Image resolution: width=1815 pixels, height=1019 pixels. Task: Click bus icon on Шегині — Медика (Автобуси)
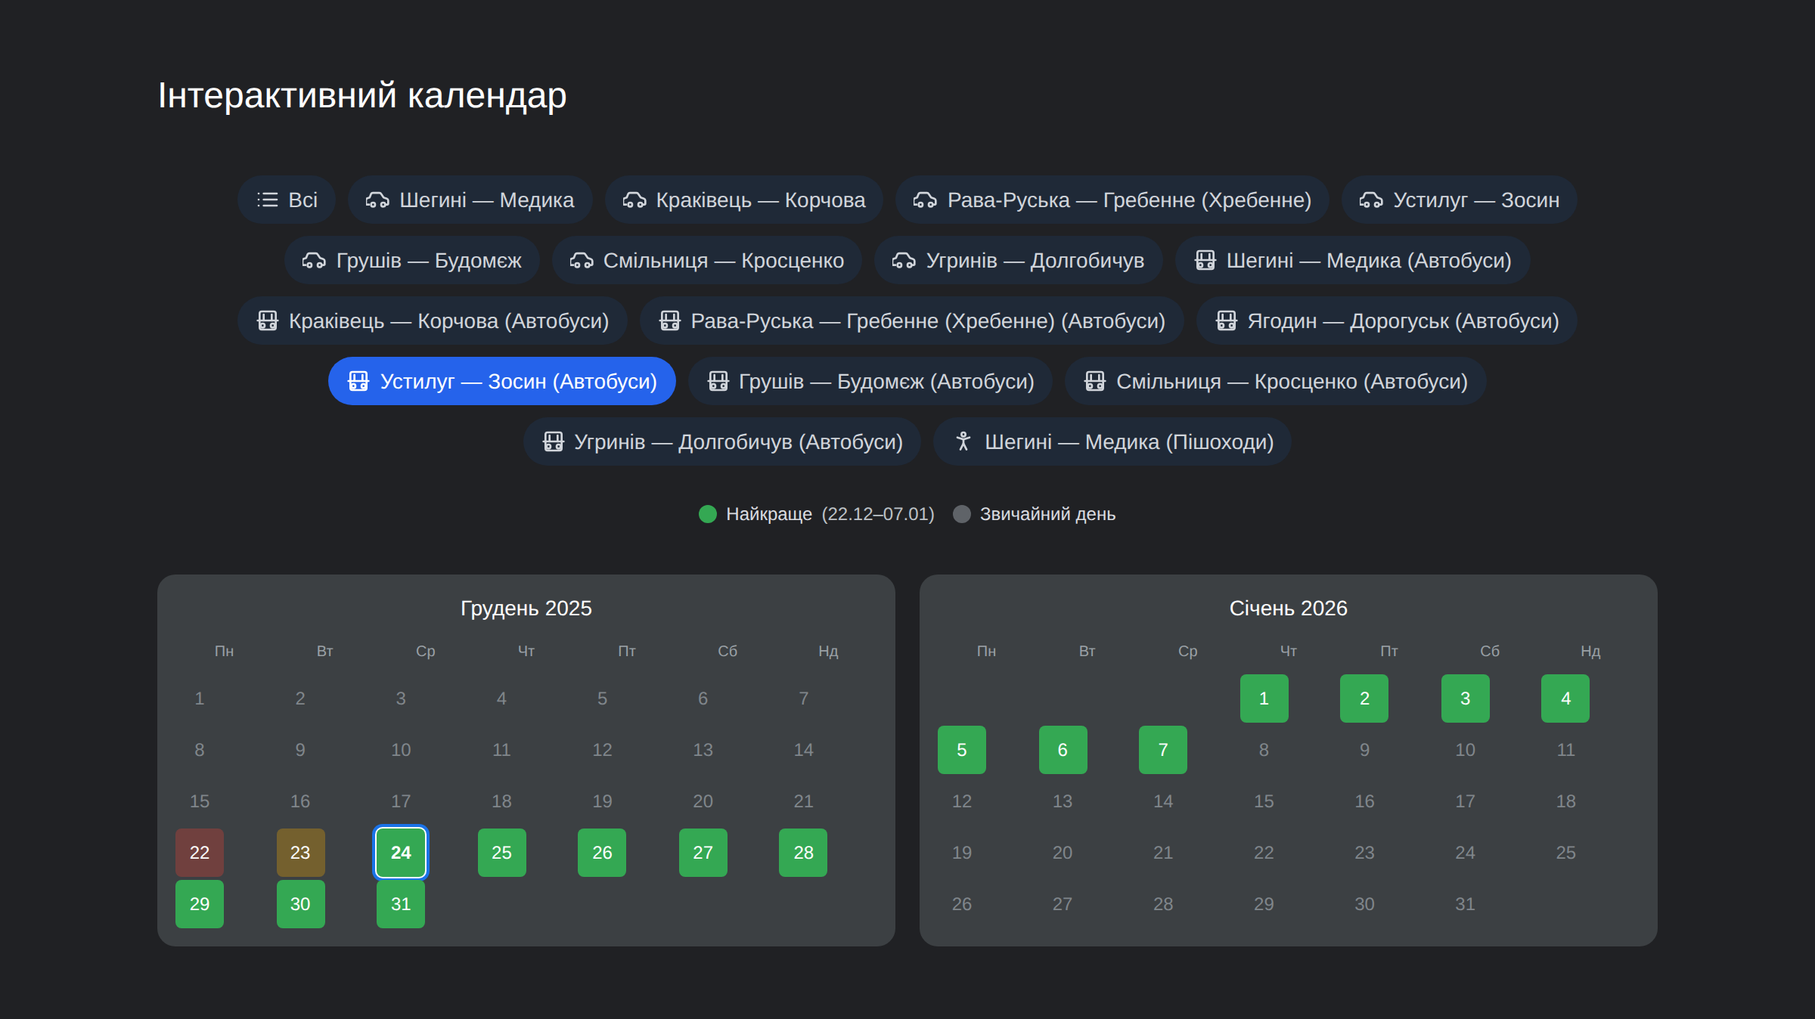click(1205, 260)
